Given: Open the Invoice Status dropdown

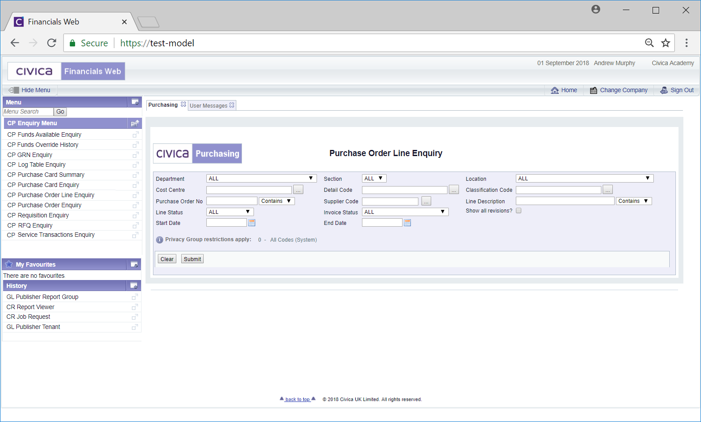Looking at the screenshot, I should point(405,212).
